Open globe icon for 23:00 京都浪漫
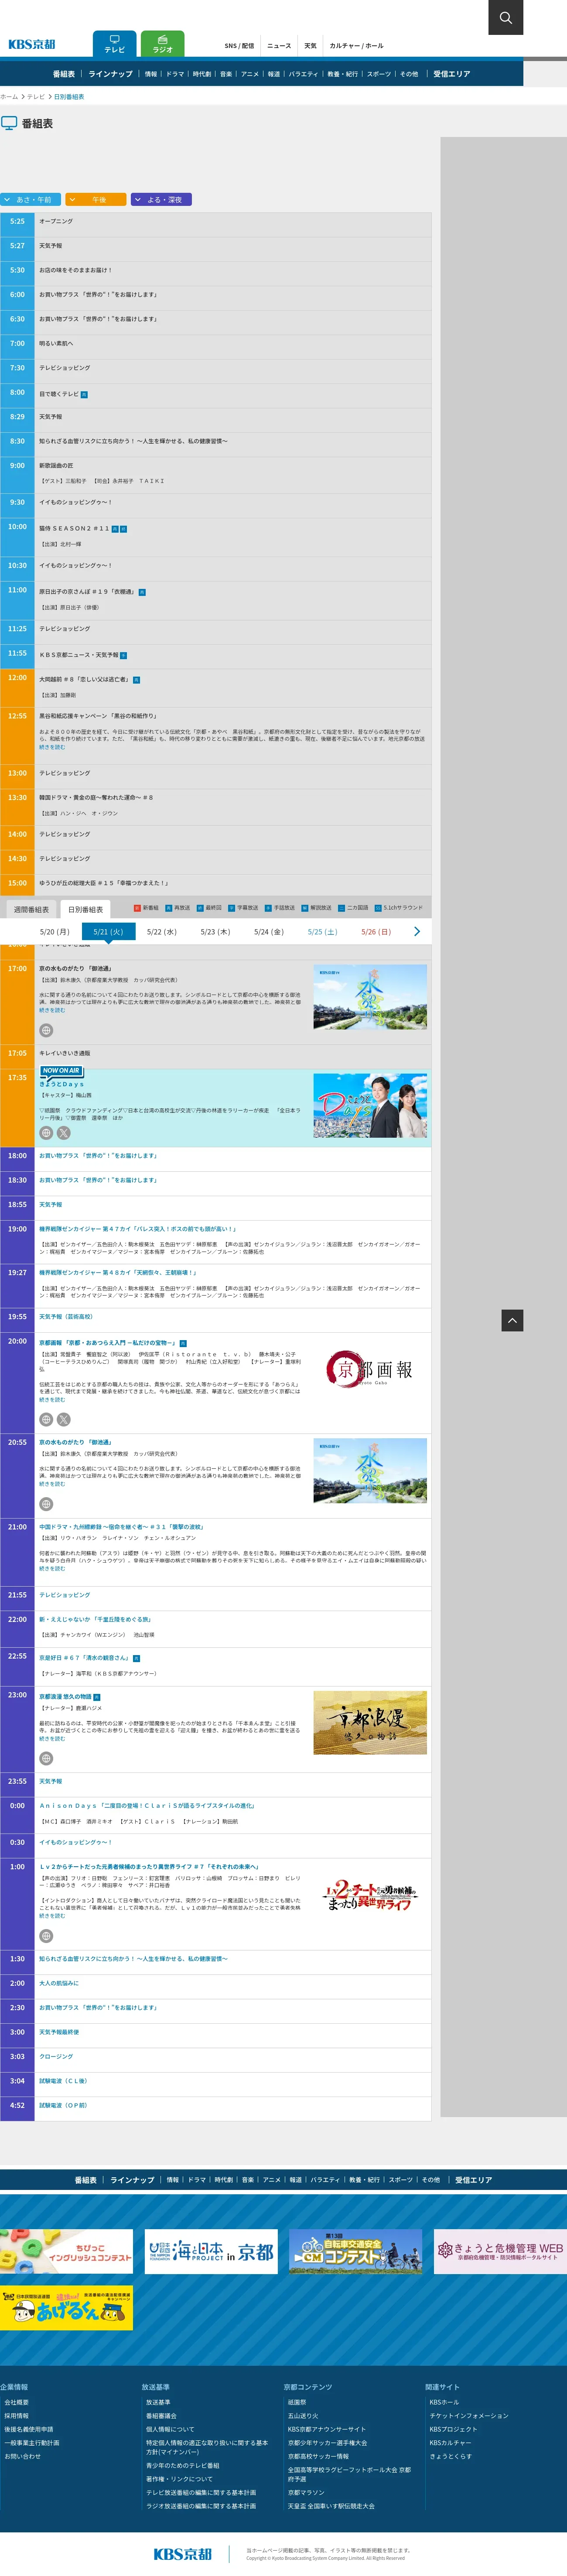567x2576 pixels. (46, 1758)
